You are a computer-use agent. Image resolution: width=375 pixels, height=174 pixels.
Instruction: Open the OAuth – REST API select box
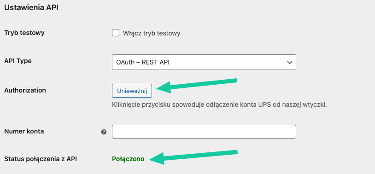pyautogui.click(x=204, y=62)
